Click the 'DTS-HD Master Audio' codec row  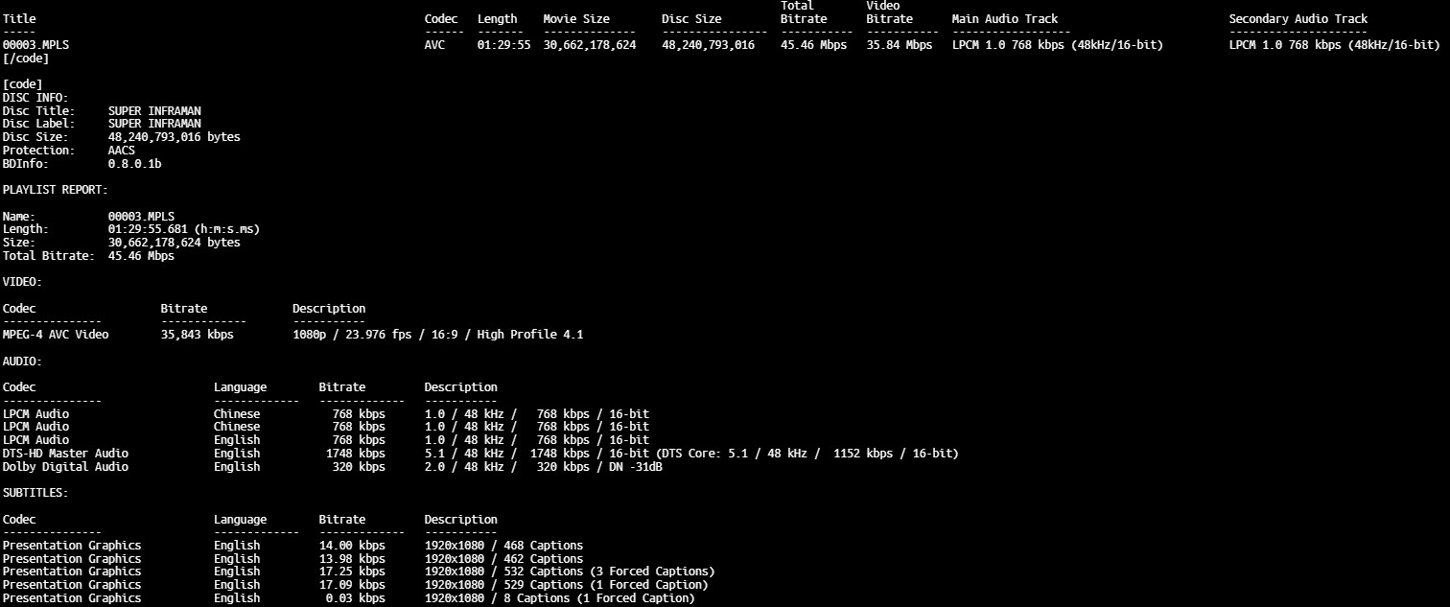(65, 454)
